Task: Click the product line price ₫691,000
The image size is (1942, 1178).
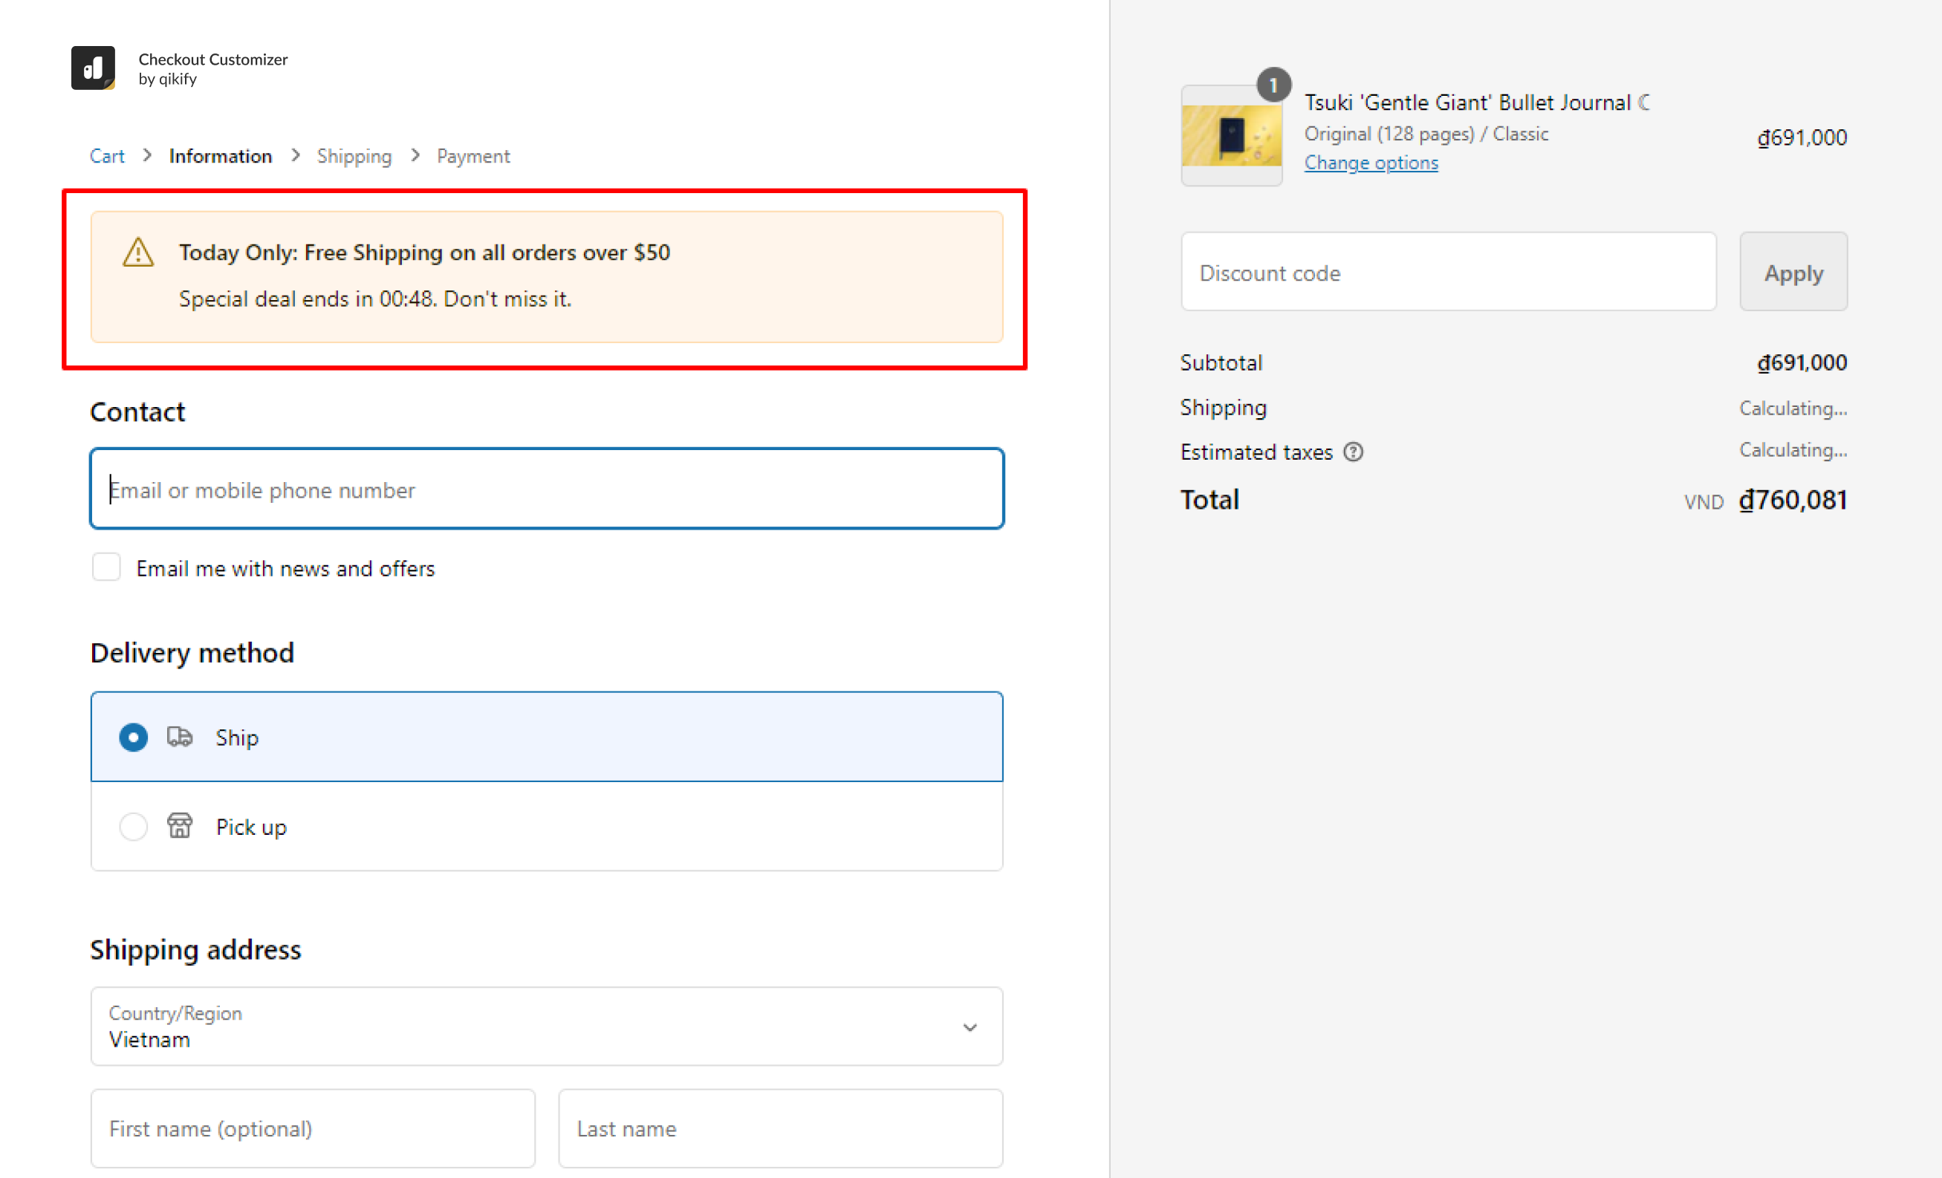Action: [1802, 138]
